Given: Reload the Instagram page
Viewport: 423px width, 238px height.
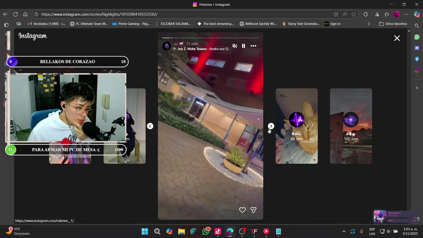Looking at the screenshot, I should click(15, 14).
